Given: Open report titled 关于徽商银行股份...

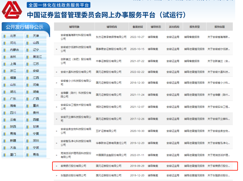Looking at the screenshot, I should point(219,166).
